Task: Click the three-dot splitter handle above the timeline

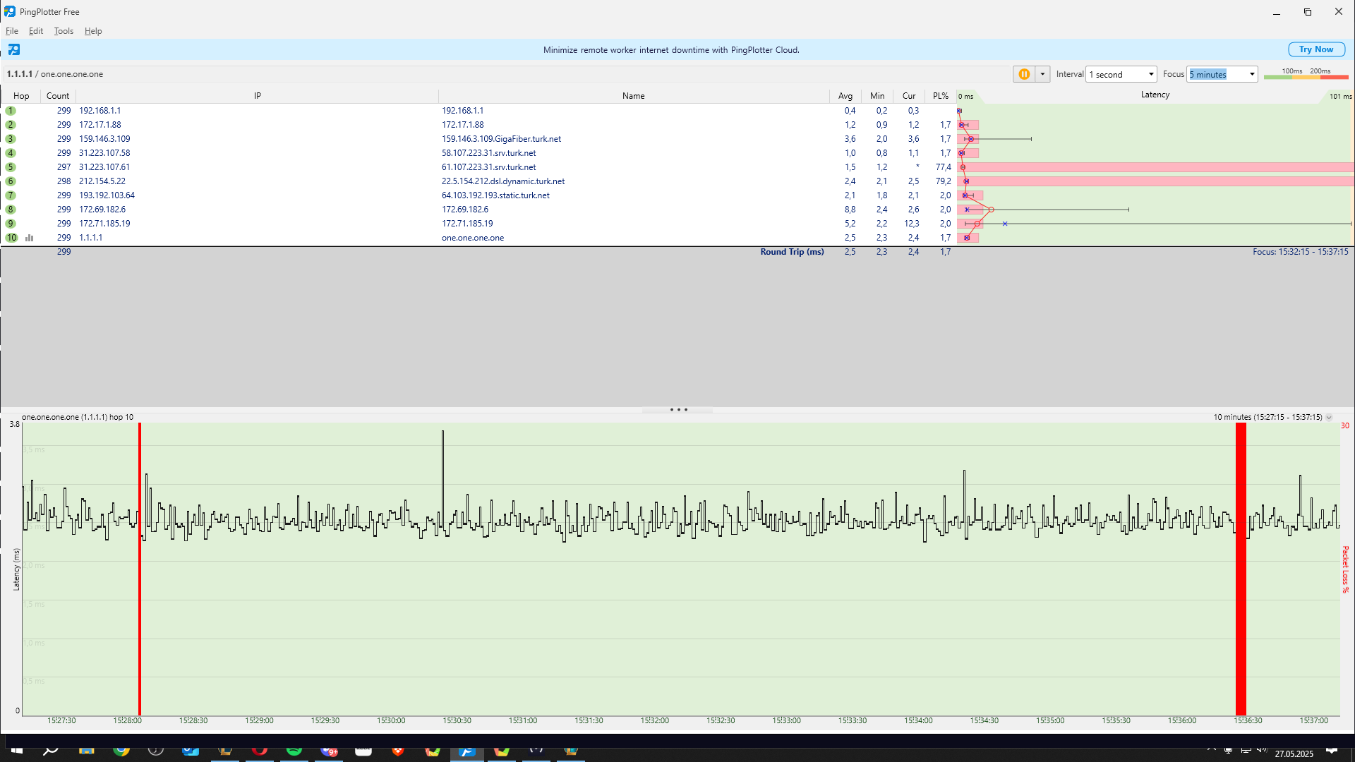Action: (x=678, y=410)
